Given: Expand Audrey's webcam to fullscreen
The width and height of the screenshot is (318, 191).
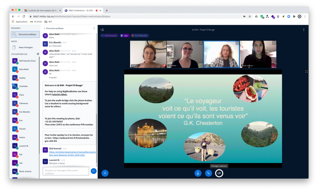Looking at the screenshot, I should pos(164,43).
